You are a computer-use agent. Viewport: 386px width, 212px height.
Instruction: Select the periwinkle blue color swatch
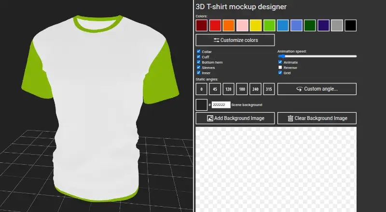point(296,26)
